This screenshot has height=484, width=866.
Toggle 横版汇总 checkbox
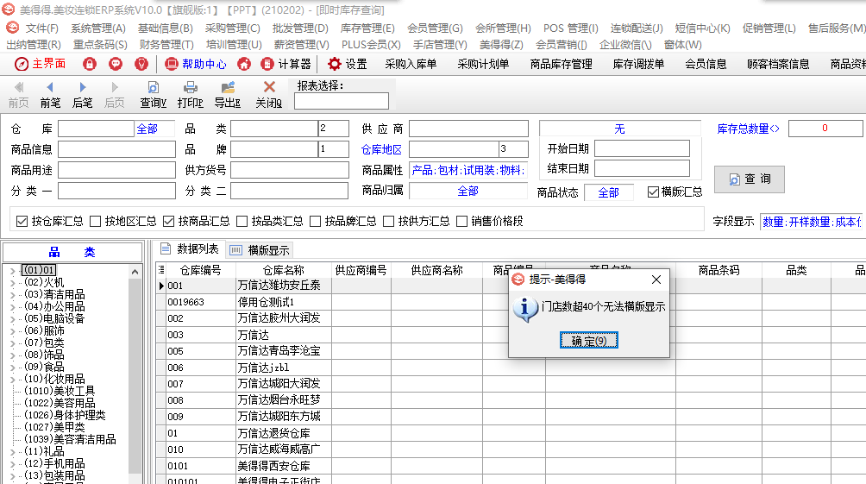coord(653,192)
